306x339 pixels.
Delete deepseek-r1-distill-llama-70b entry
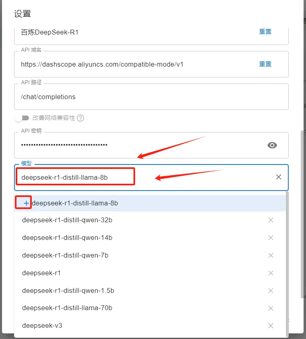(x=271, y=308)
